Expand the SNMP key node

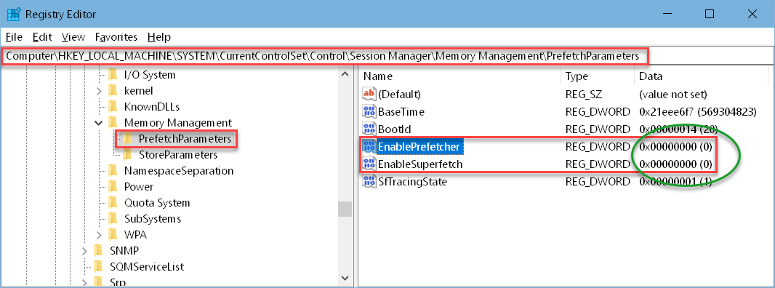[x=84, y=250]
